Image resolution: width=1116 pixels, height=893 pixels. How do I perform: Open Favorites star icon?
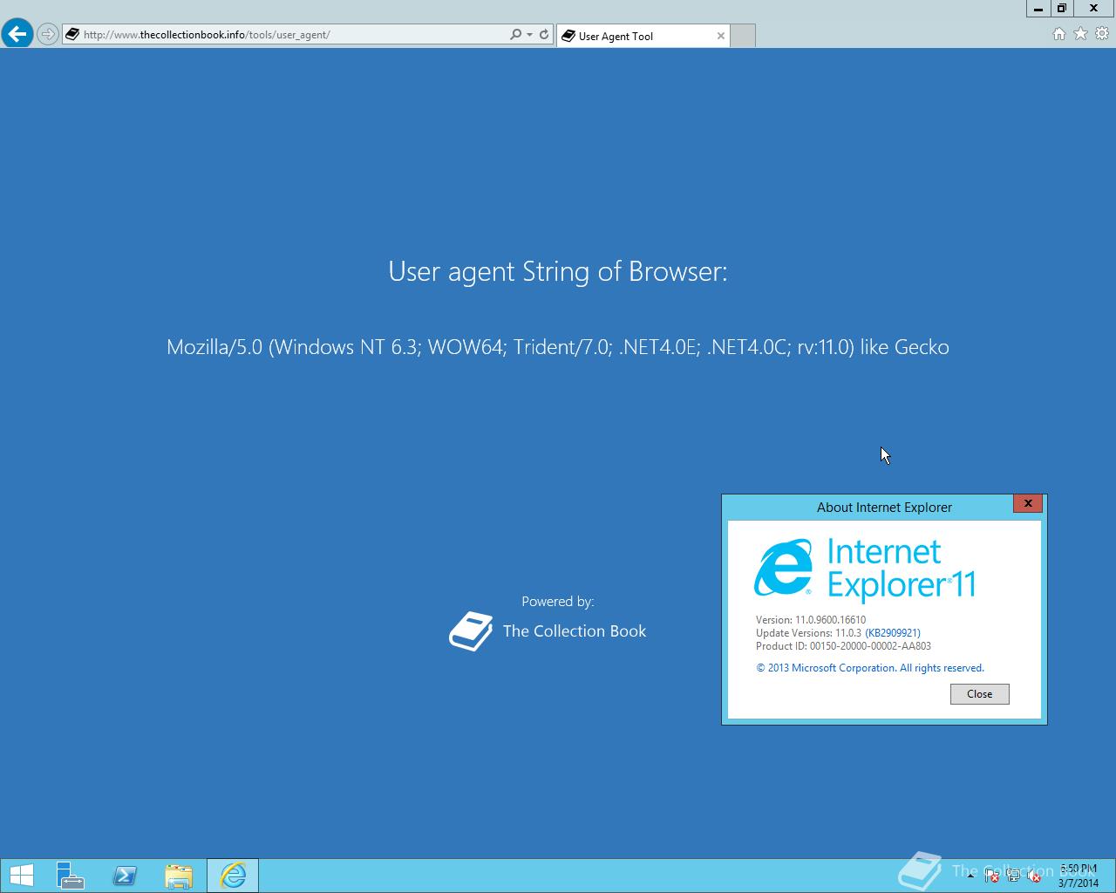pyautogui.click(x=1080, y=34)
